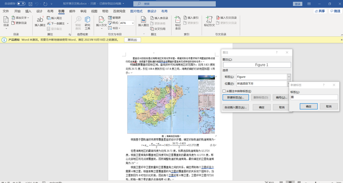Click the 插入脚注 button
This screenshot has width=343, height=183.
40,21
